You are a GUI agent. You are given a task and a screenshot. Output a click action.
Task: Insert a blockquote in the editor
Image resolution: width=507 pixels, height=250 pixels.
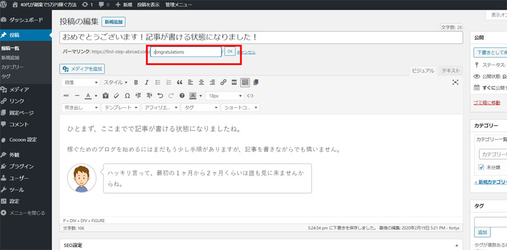[x=180, y=82]
